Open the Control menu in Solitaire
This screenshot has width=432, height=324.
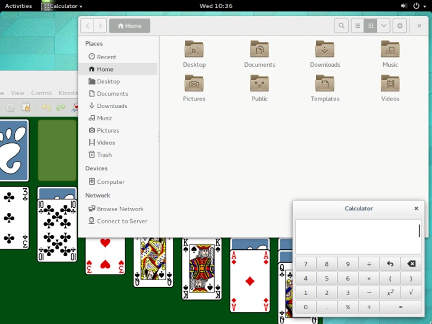tap(41, 93)
